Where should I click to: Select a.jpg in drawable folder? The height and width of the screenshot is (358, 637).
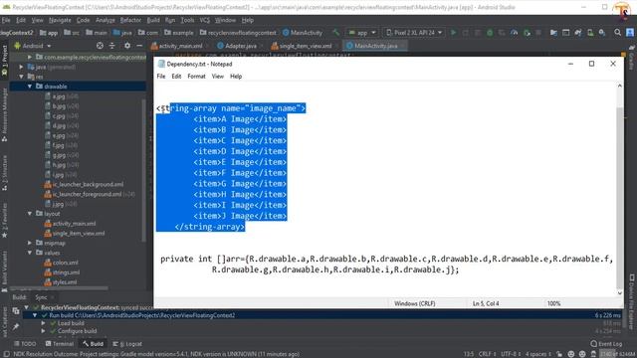tap(59, 96)
